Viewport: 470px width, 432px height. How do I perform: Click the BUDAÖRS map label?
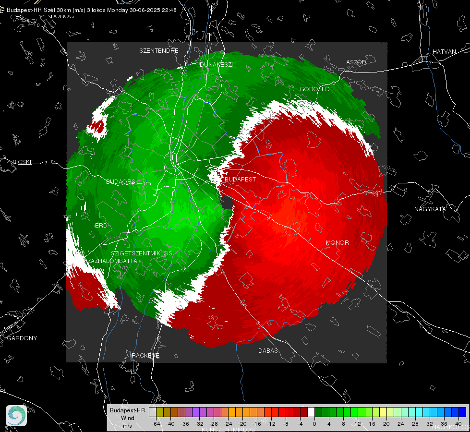(x=121, y=181)
